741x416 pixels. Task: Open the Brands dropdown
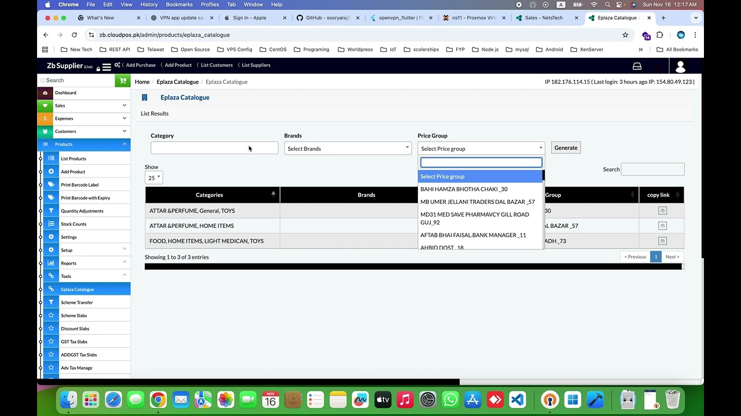[x=347, y=148]
